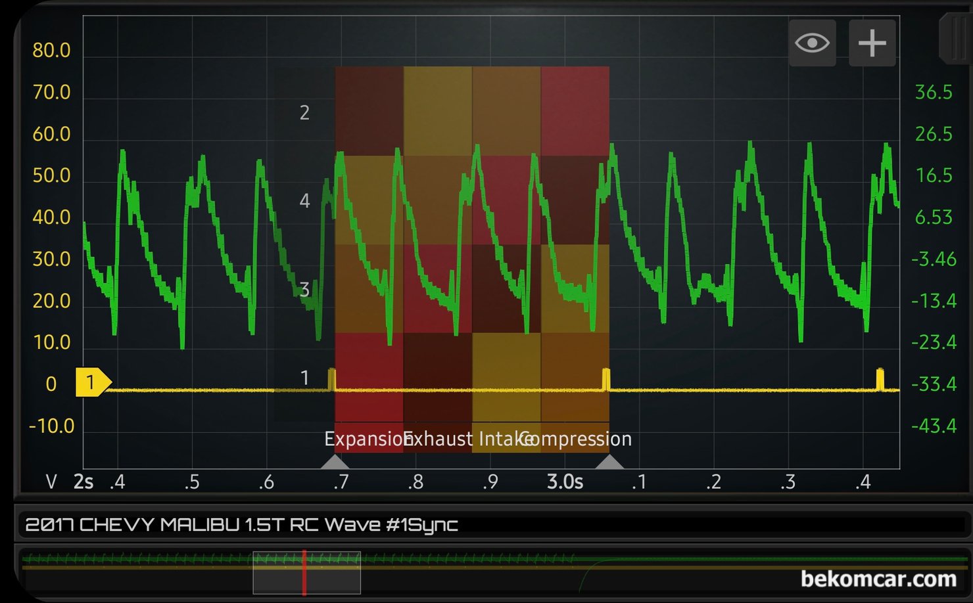Image resolution: width=973 pixels, height=603 pixels.
Task: Select cylinder 1 row label
Action: [x=304, y=378]
